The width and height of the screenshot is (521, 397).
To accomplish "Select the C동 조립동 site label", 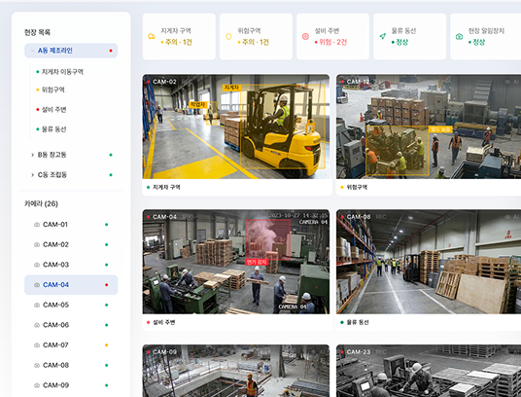I will [x=52, y=175].
